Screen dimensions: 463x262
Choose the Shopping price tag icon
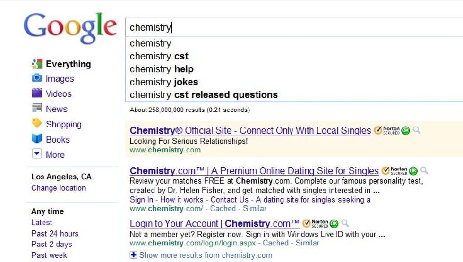pos(37,123)
